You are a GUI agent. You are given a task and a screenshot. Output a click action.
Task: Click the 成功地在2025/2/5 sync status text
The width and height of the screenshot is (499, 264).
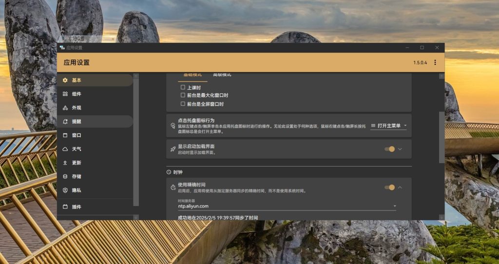point(218,218)
